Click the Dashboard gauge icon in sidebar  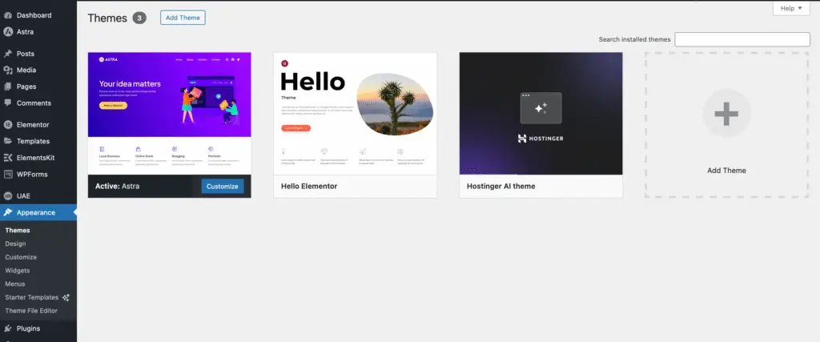coord(8,15)
